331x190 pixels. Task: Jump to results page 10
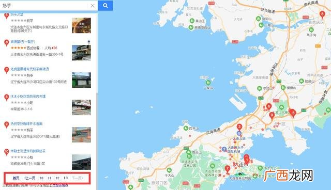point(41,178)
